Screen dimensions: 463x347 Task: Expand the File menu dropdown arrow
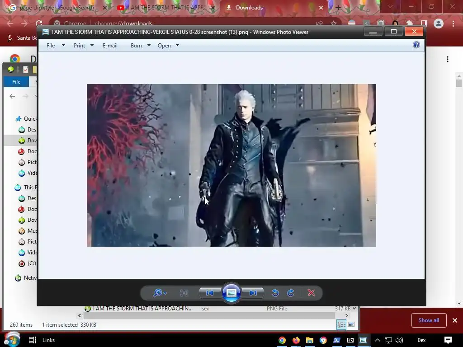coord(63,46)
